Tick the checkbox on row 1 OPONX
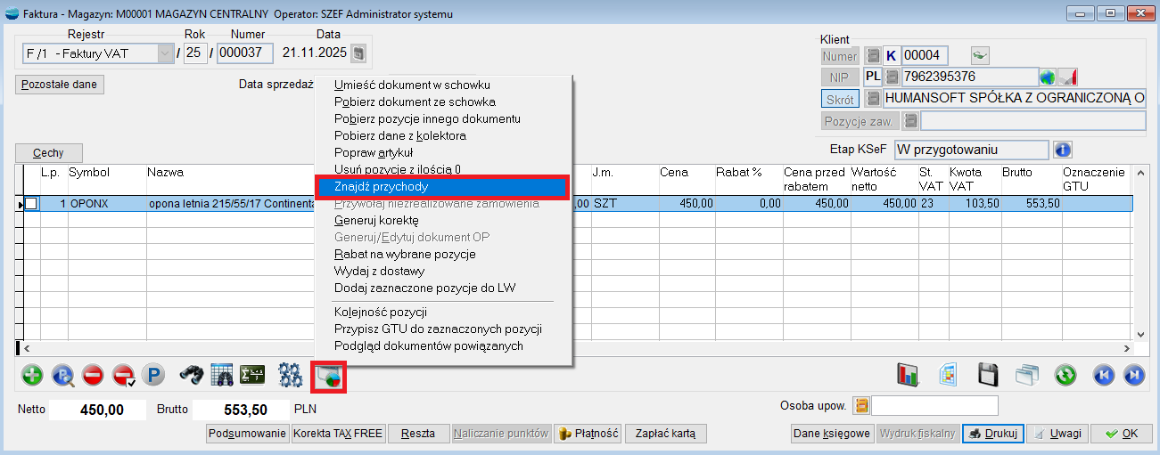This screenshot has width=1160, height=455. click(x=31, y=204)
